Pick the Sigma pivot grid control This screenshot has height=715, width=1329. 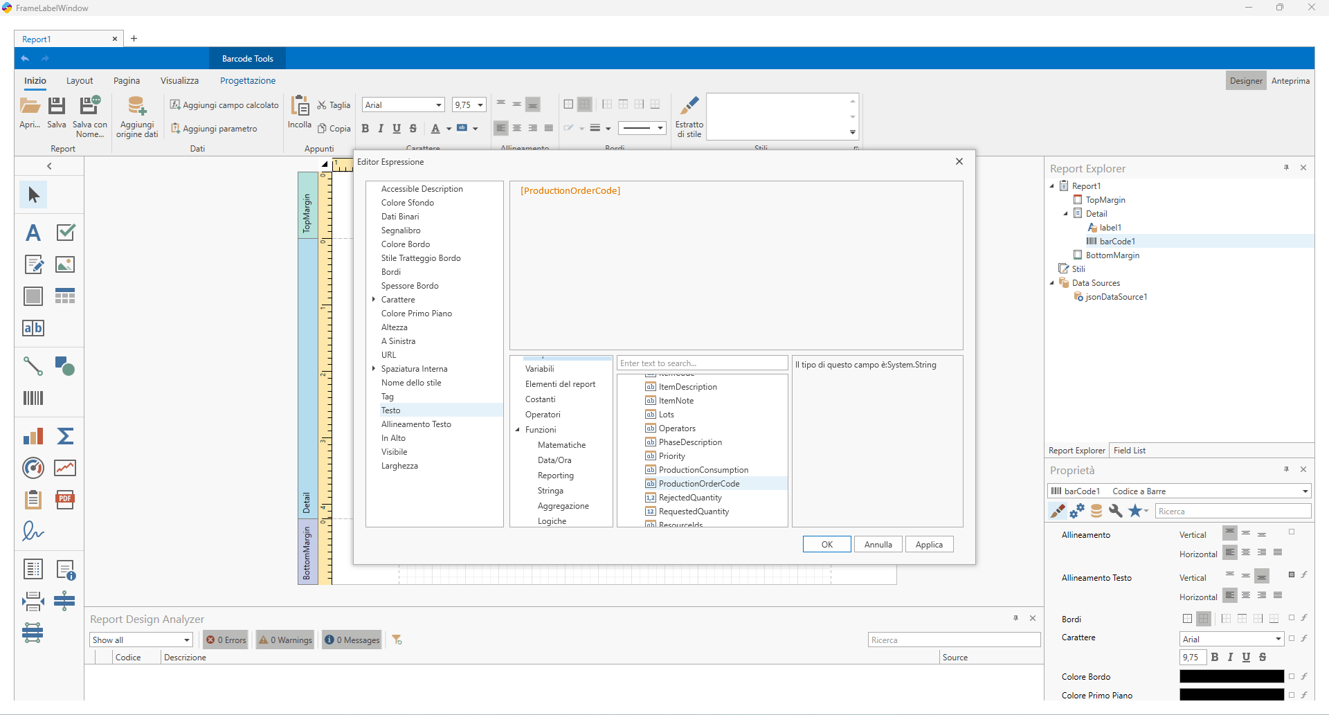(65, 436)
